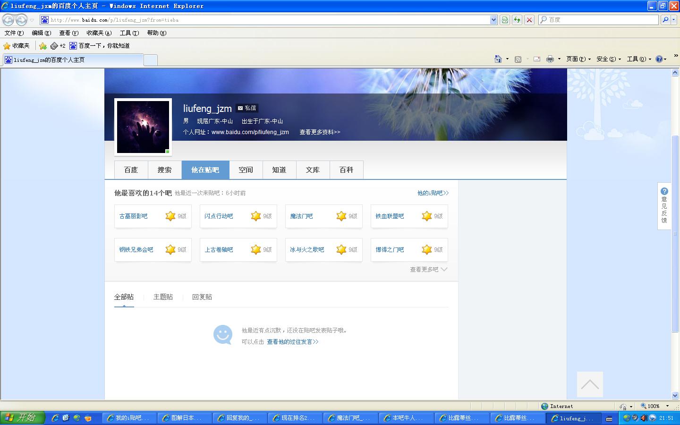
Task: Click the vertical scrollbar down arrow
Action: pos(675,395)
